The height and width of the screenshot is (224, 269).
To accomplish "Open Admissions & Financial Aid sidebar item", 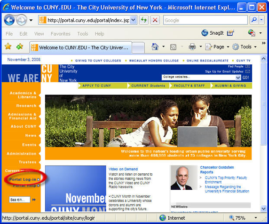I will (22, 116).
